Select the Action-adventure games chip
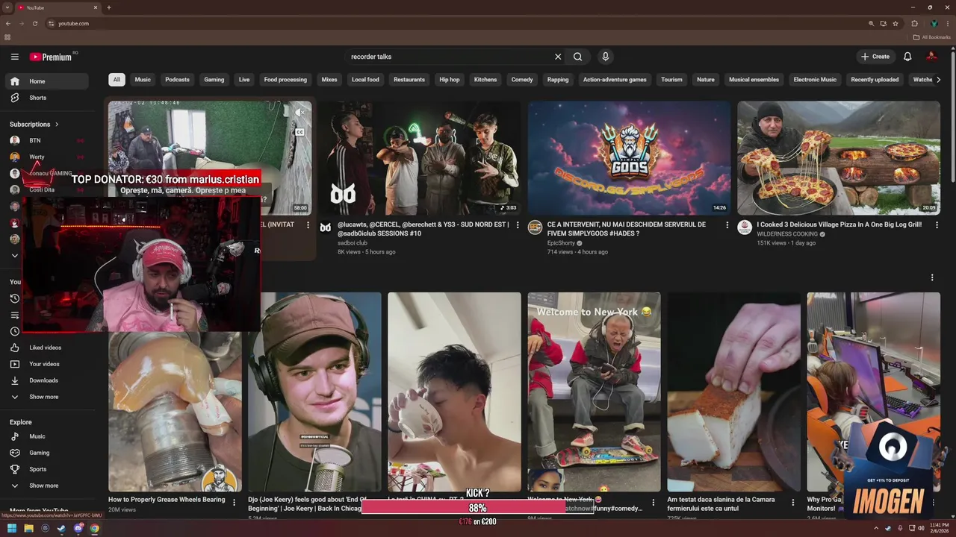 tap(615, 80)
